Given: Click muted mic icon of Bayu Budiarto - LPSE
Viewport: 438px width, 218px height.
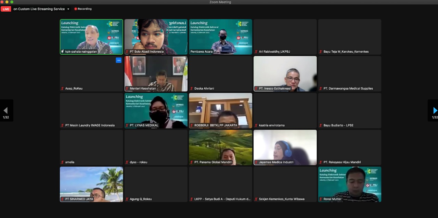Looking at the screenshot, I should tap(321, 125).
